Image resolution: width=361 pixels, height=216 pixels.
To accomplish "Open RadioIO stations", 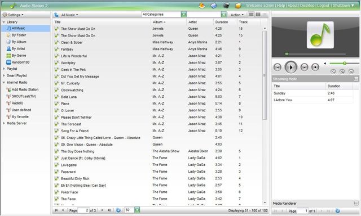I will [x=17, y=103].
